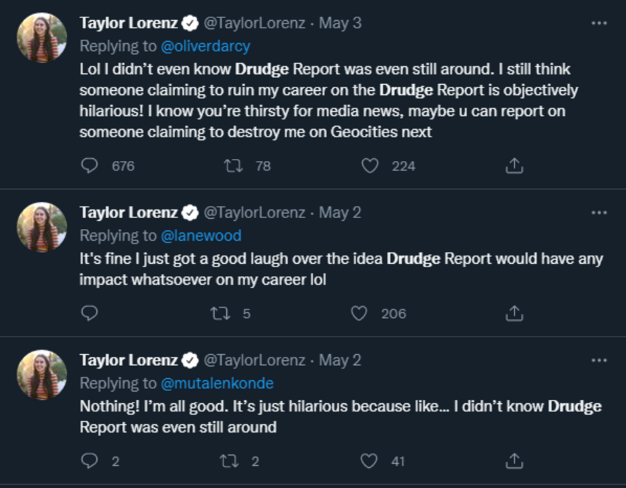This screenshot has width=626, height=488.
Task: Share the tweet replying to @lanewood
Action: [514, 313]
